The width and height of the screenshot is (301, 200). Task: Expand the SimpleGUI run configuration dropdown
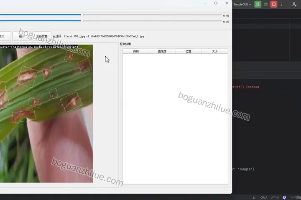point(242,4)
